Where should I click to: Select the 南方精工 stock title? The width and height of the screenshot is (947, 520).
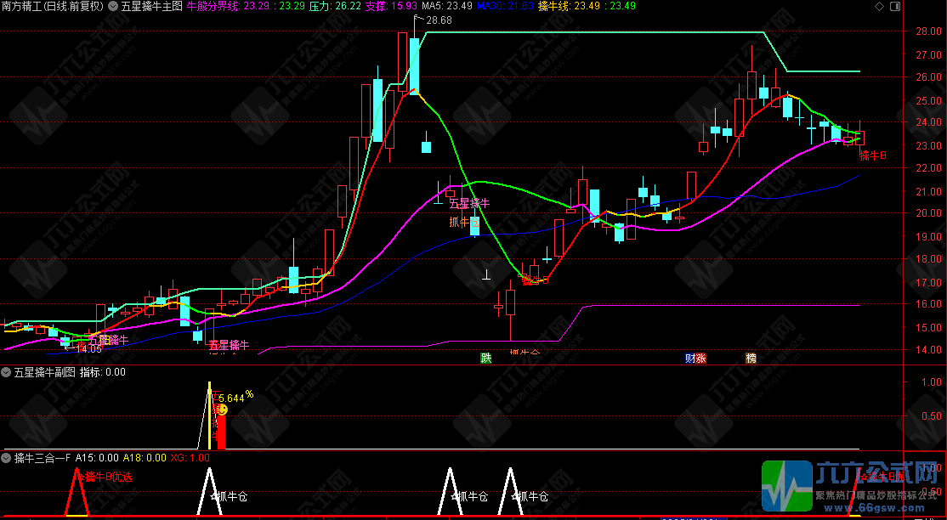coord(24,6)
